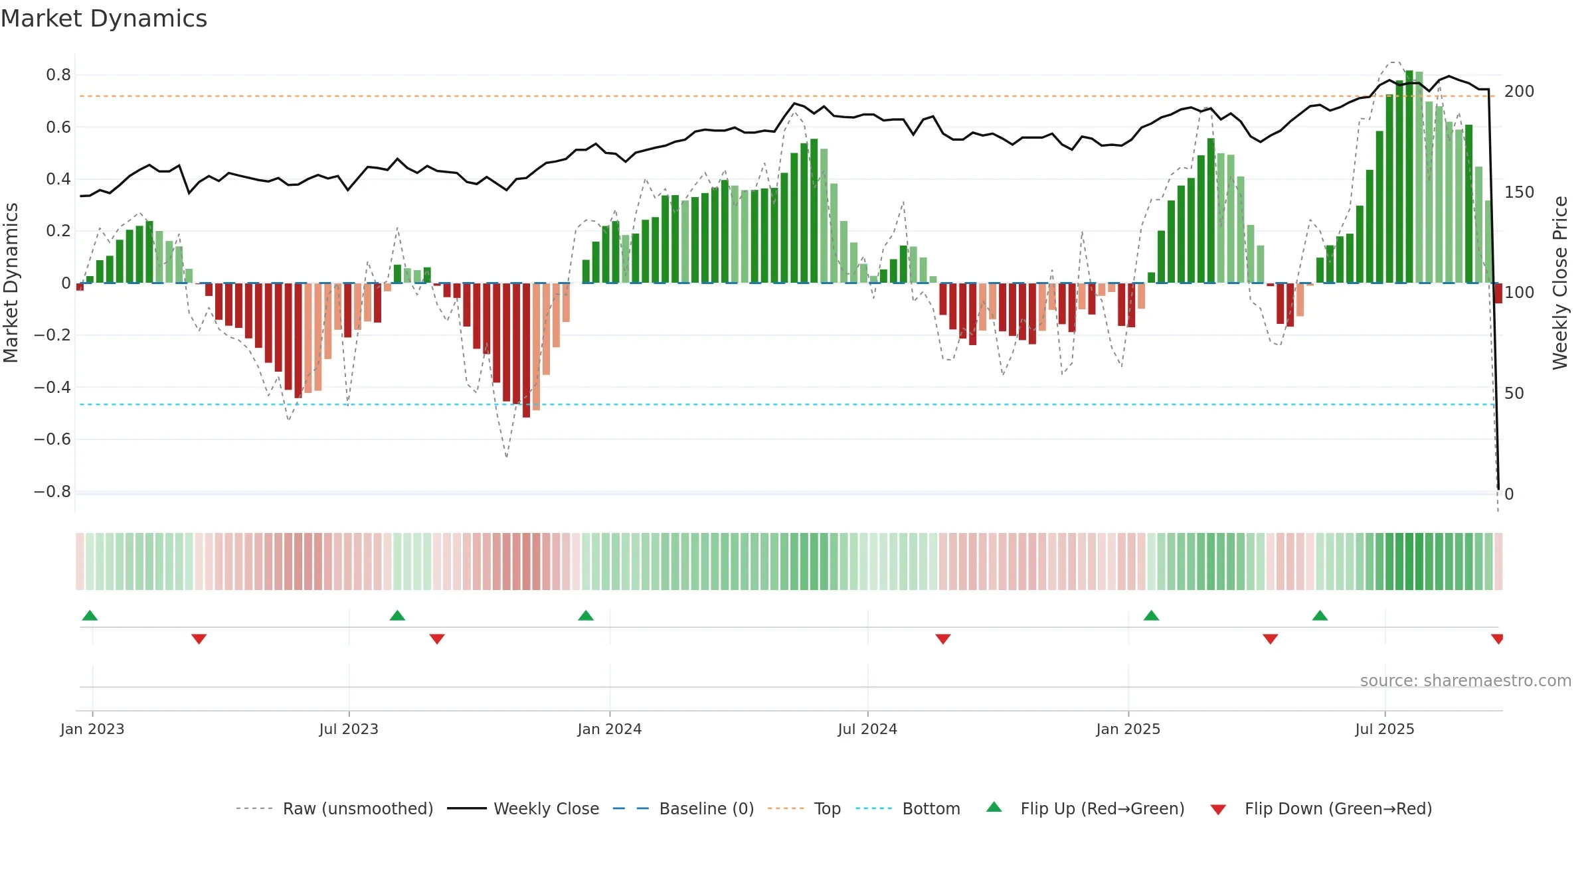Click the 0.6 left axis tick label
Viewport: 1594px width, 896px height.
[x=58, y=127]
